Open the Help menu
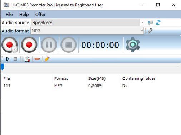Screen dimensions: 181x135 click(24, 14)
